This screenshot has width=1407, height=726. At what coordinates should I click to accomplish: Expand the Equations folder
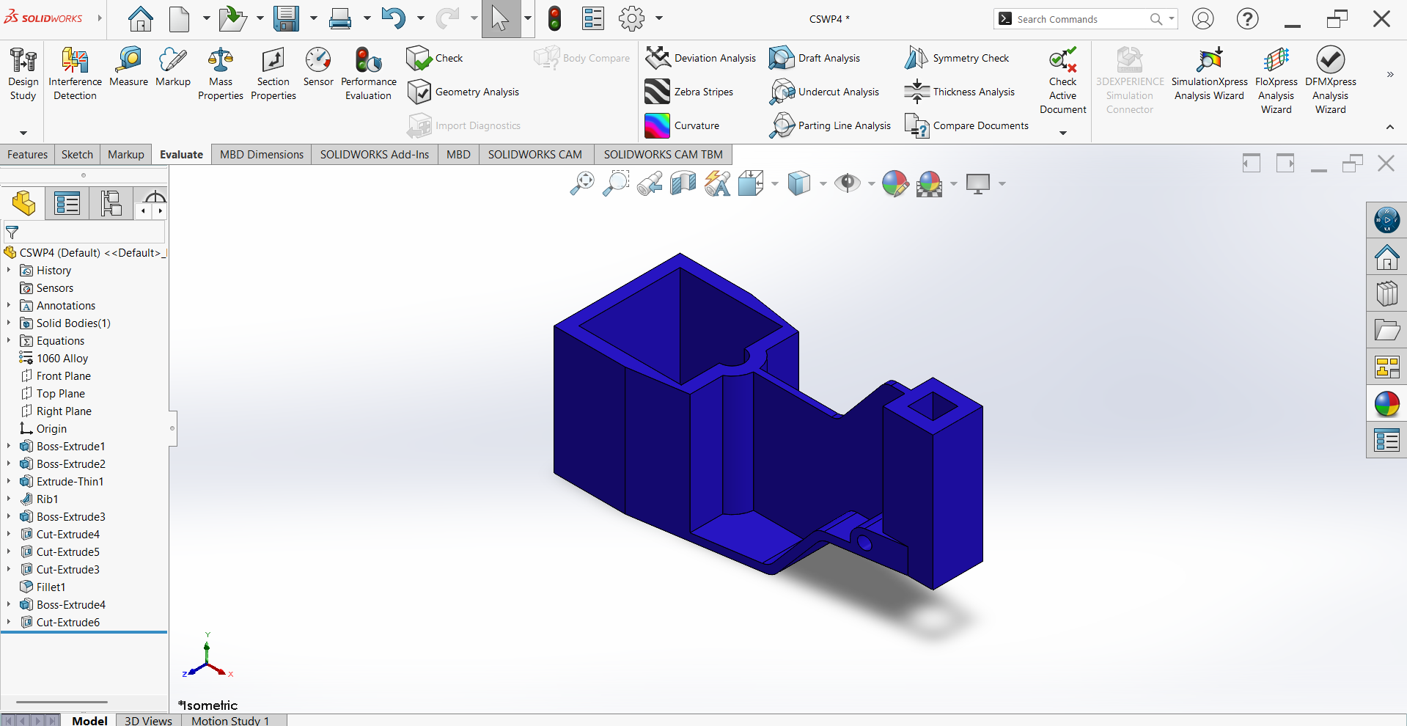(x=9, y=340)
